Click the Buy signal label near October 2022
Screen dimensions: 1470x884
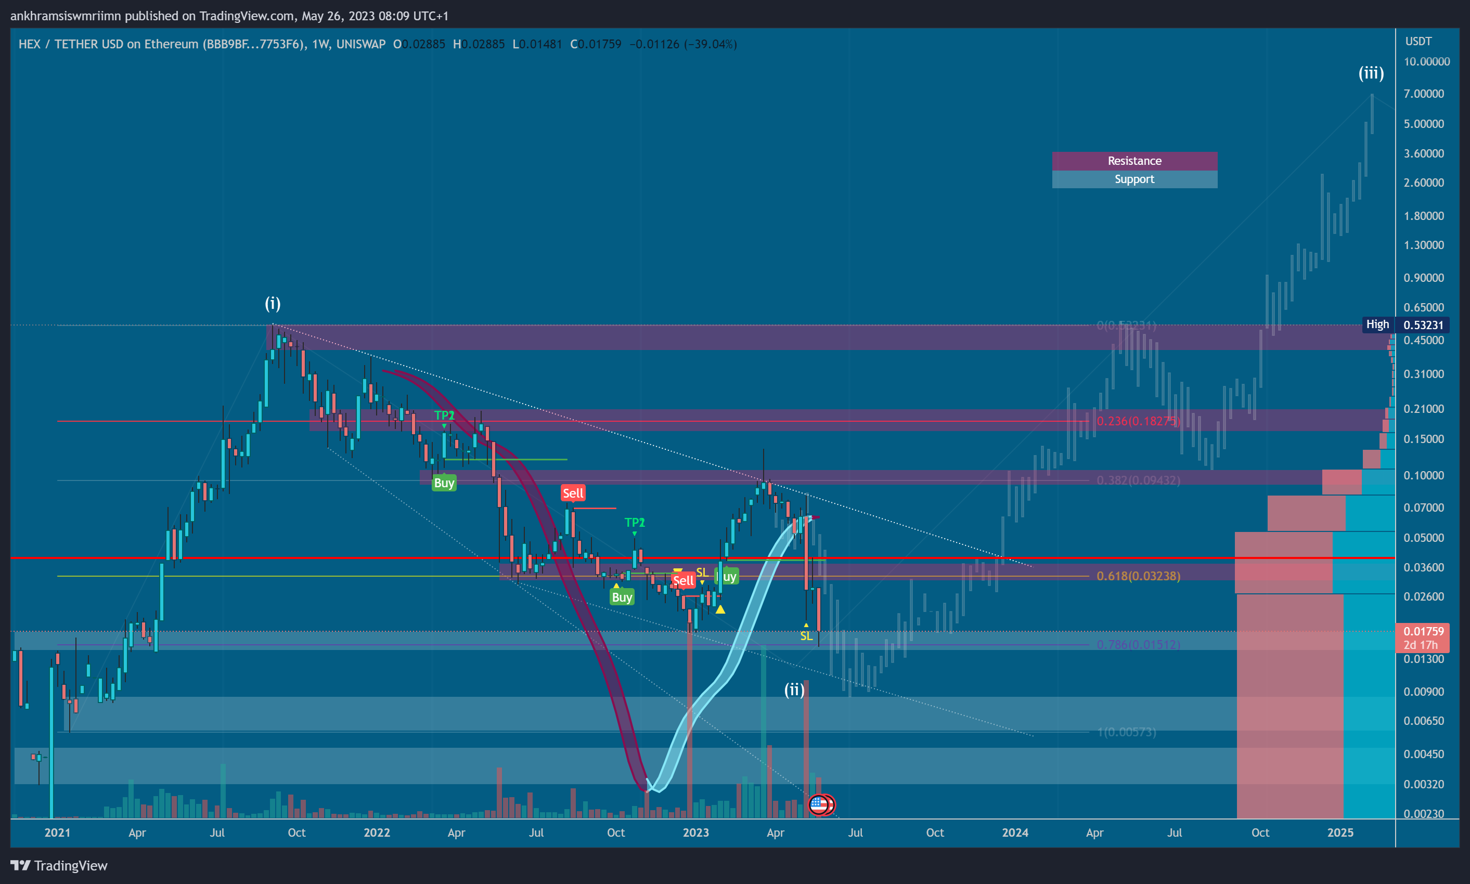point(622,597)
